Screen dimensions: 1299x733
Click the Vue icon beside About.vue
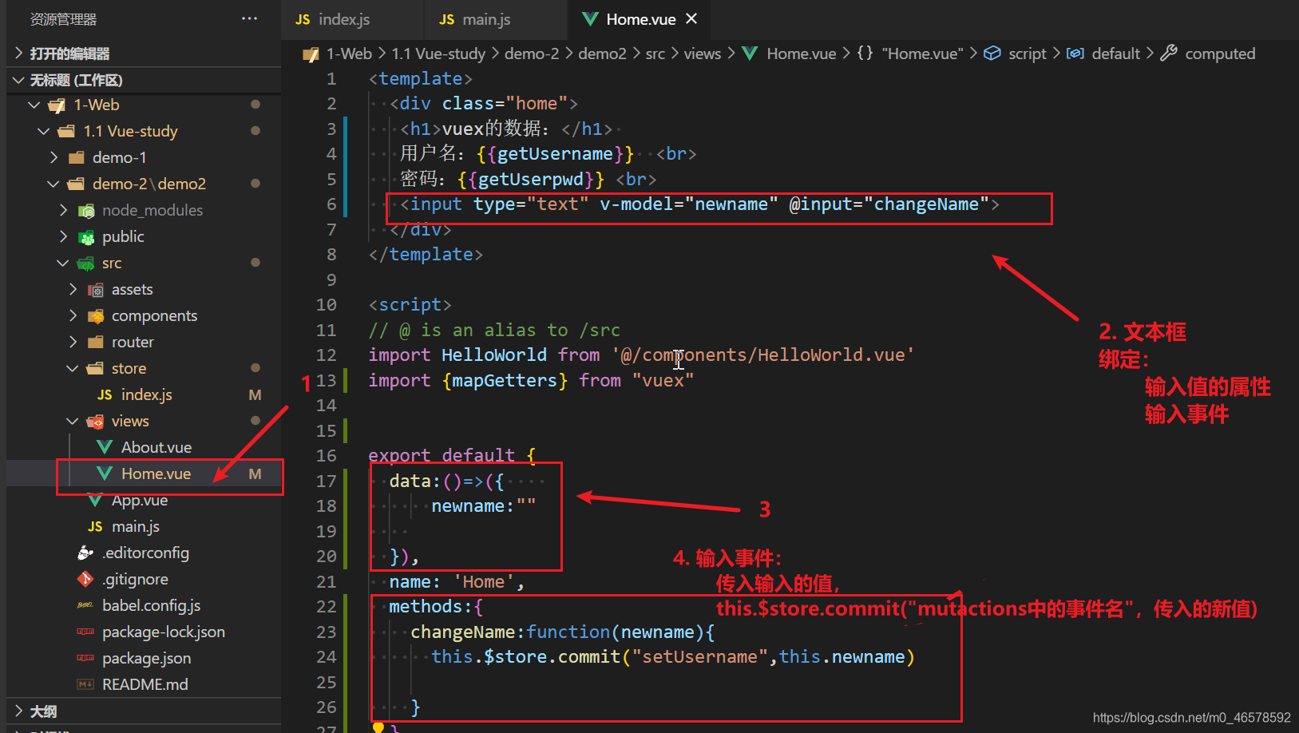(x=105, y=447)
